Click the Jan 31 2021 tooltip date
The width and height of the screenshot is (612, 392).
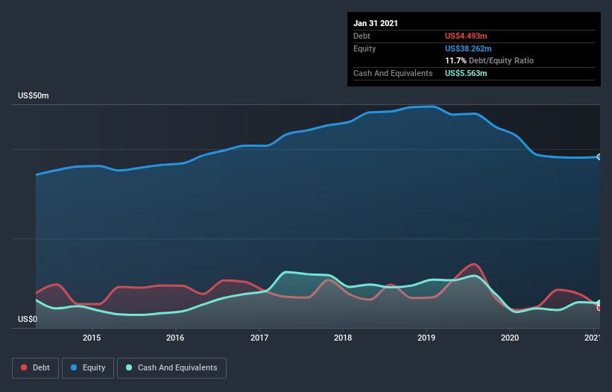376,23
